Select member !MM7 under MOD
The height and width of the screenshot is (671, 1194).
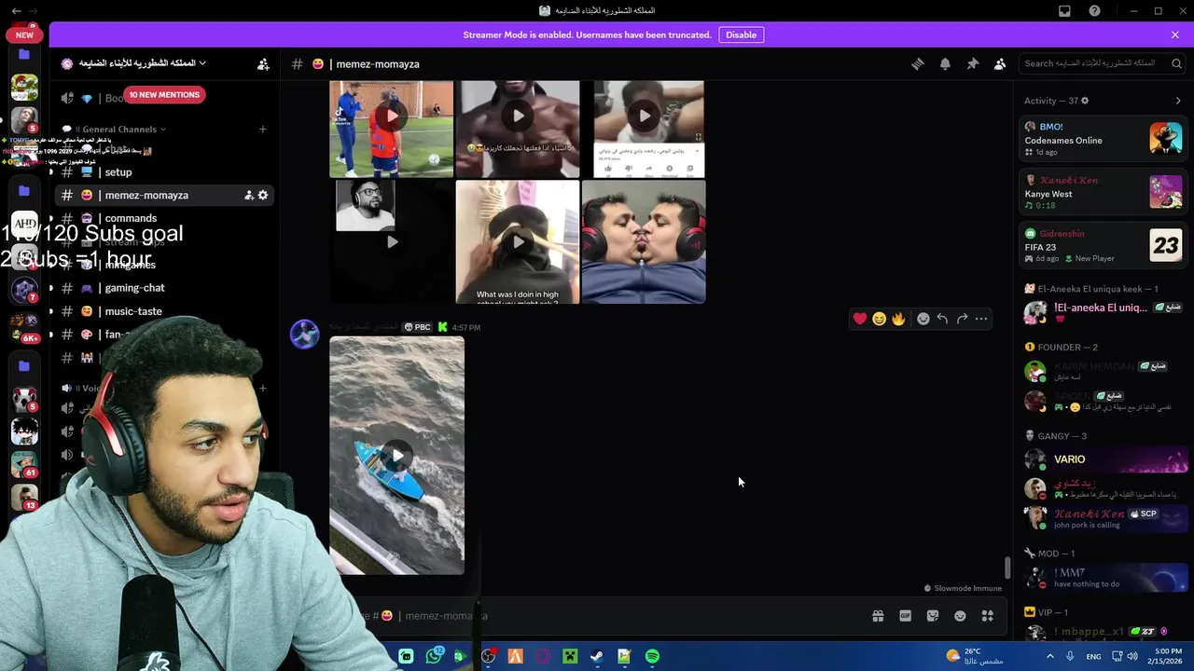1104,578
